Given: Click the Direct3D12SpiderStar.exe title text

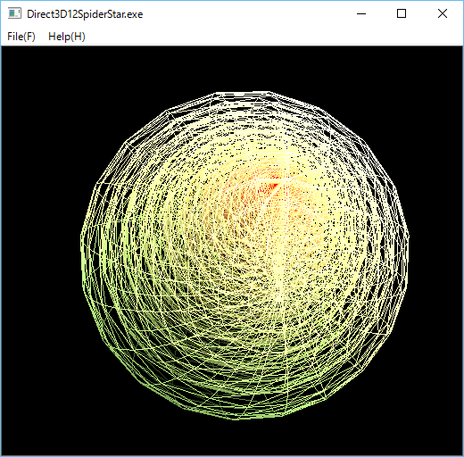Looking at the screenshot, I should [85, 14].
